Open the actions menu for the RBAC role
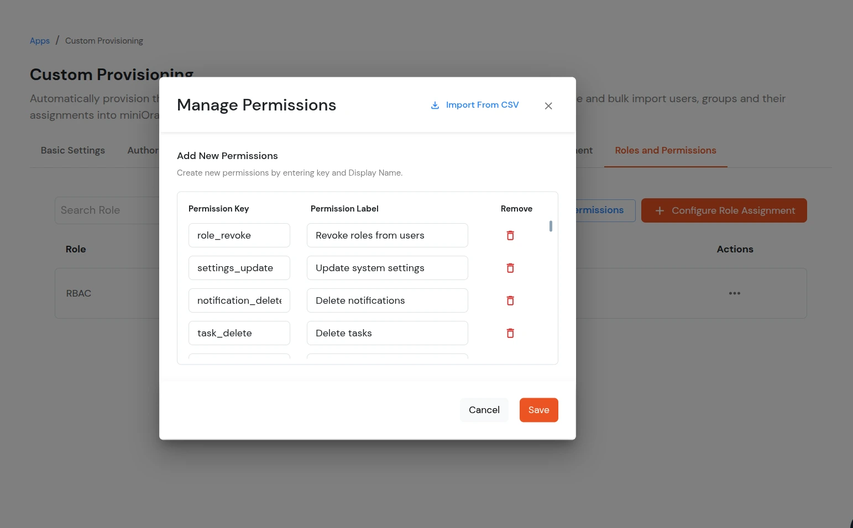The height and width of the screenshot is (528, 853). tap(734, 293)
